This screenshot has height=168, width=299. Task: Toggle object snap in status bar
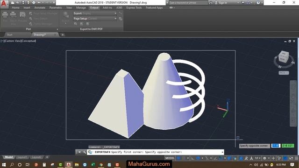221,158
